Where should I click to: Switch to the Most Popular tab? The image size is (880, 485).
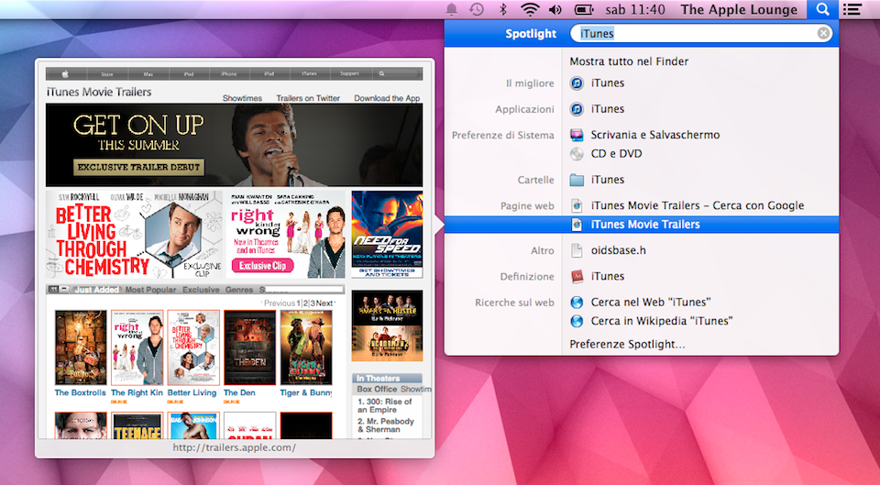(x=150, y=290)
